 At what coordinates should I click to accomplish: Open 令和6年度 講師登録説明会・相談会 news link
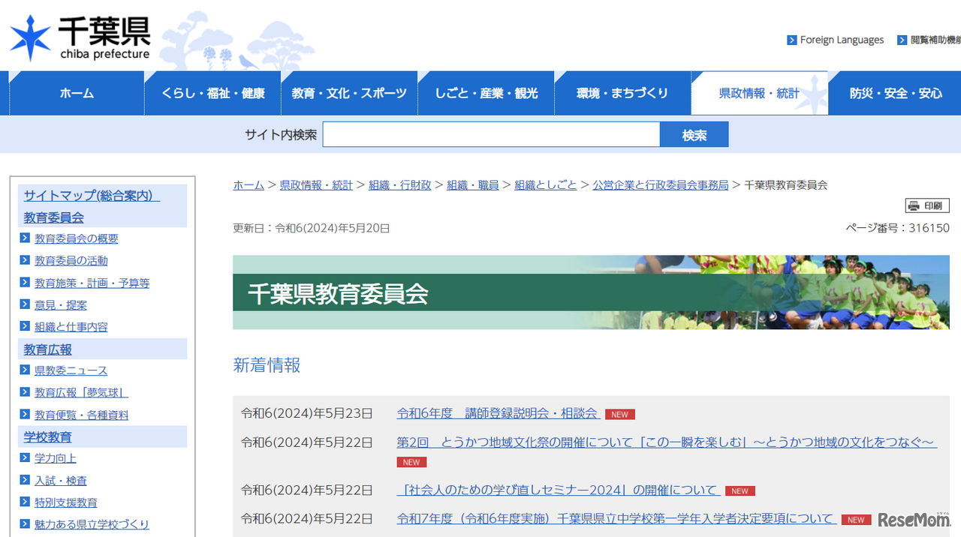click(x=498, y=413)
